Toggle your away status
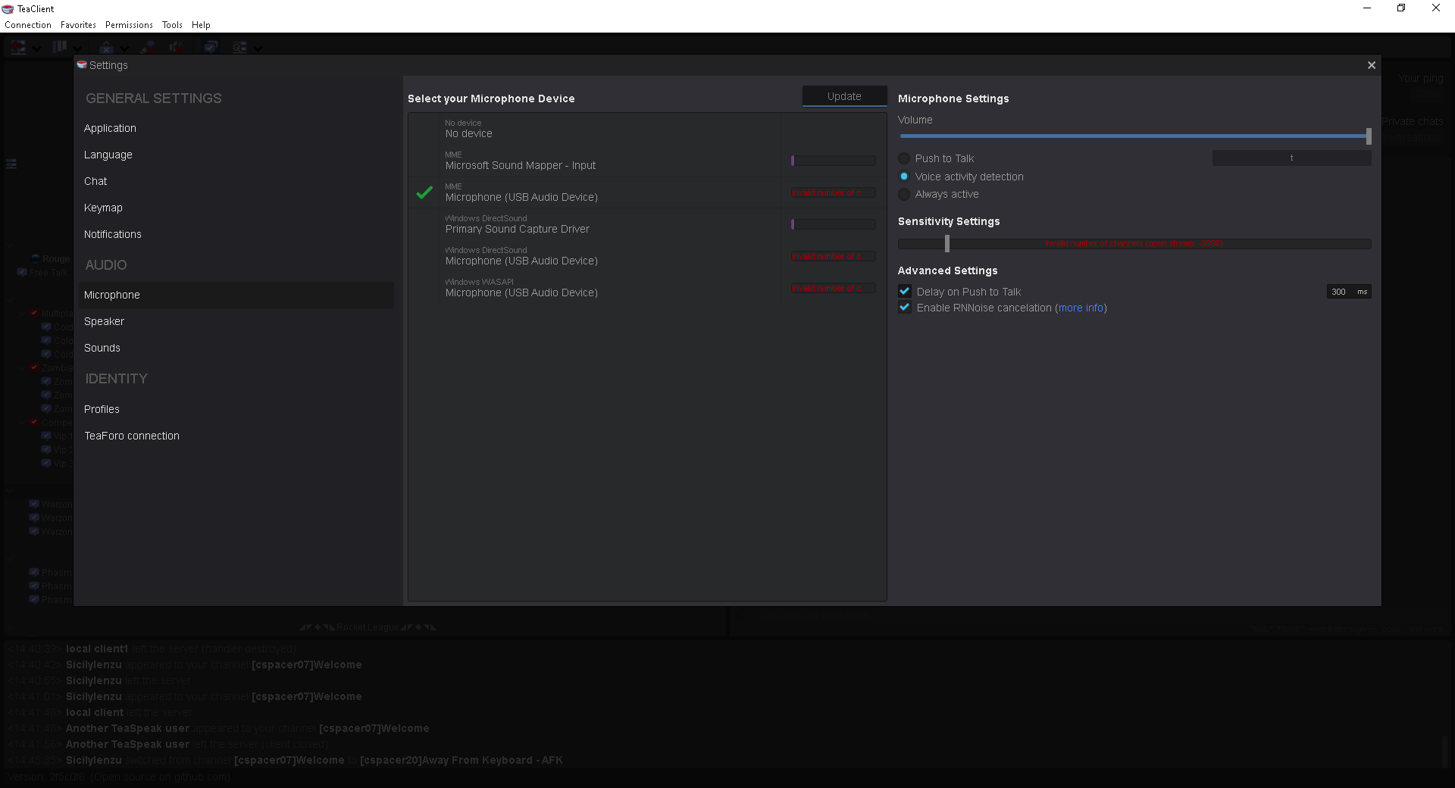Screen dimensions: 1455x788 107,47
